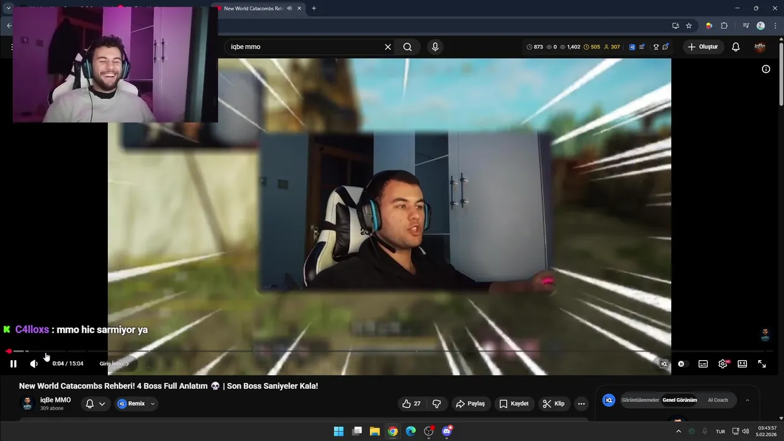
Task: Click the vidIQ Remix button
Action: (x=131, y=404)
